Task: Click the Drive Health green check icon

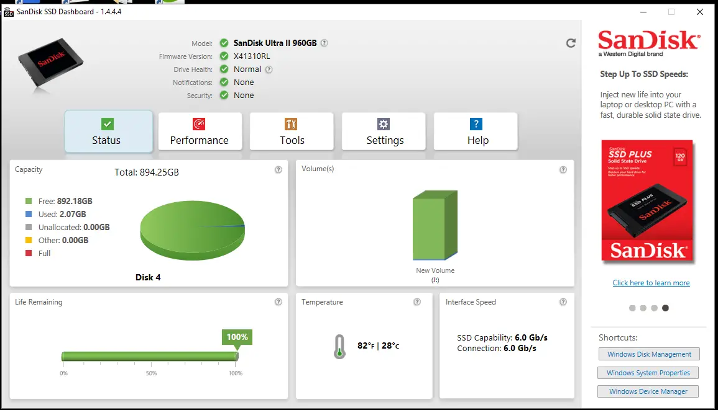Action: [x=224, y=69]
